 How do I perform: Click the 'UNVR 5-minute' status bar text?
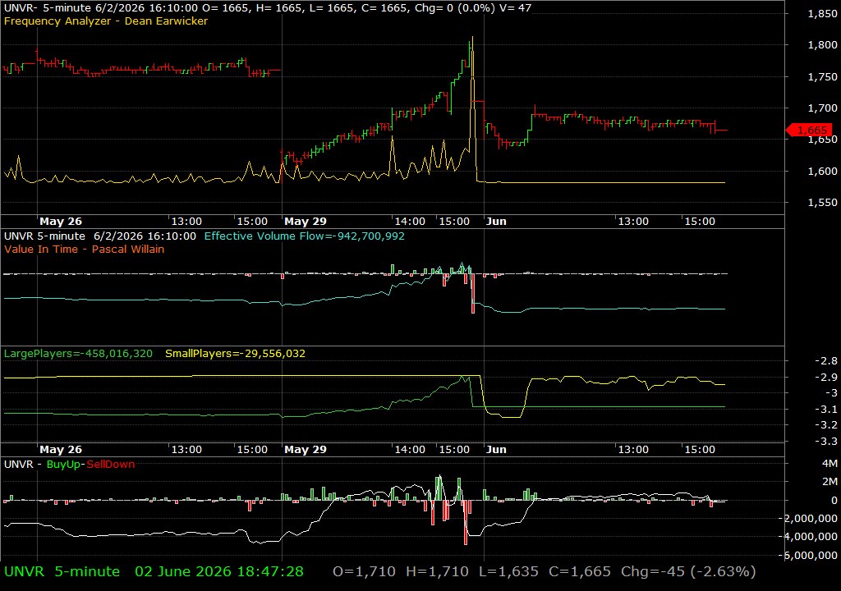click(62, 571)
